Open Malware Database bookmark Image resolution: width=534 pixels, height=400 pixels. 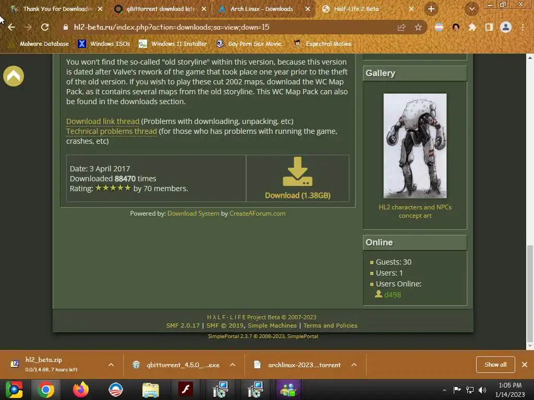click(39, 44)
